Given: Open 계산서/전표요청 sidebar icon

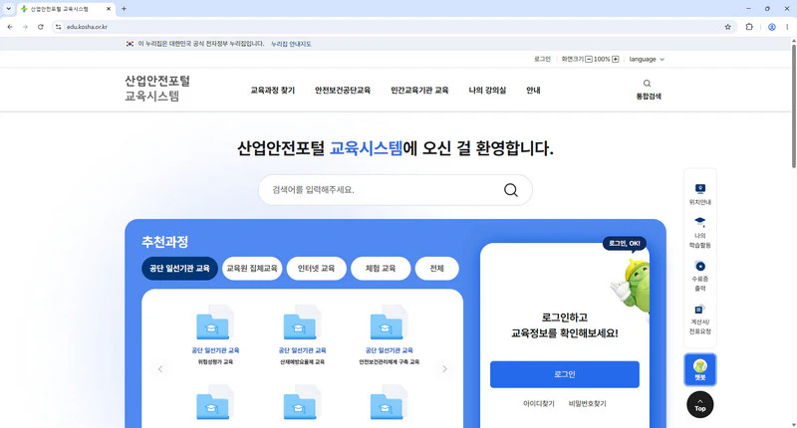Looking at the screenshot, I should (x=700, y=310).
